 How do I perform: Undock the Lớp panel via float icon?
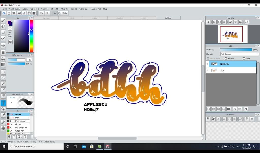click(256, 46)
